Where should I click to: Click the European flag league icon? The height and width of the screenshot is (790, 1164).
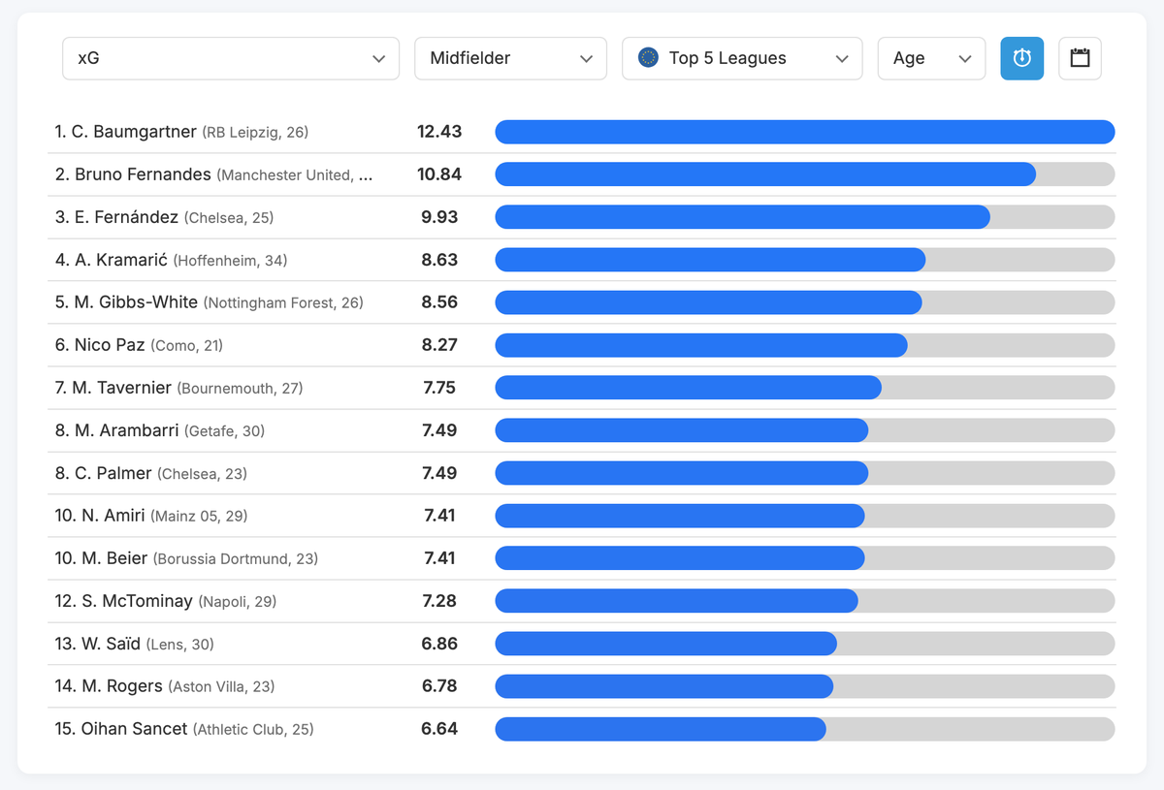click(x=649, y=58)
